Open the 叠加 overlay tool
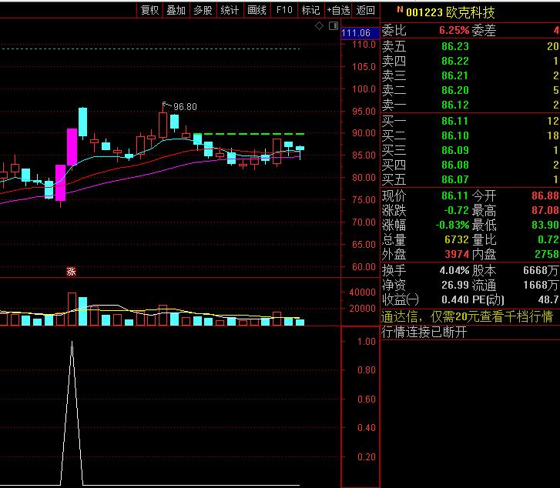Screen dimensions: 560x488 click(176, 10)
